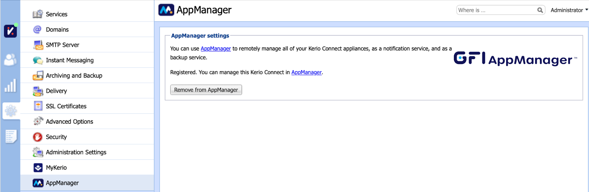
Task: Click Remove from AppManager button
Action: tap(206, 90)
